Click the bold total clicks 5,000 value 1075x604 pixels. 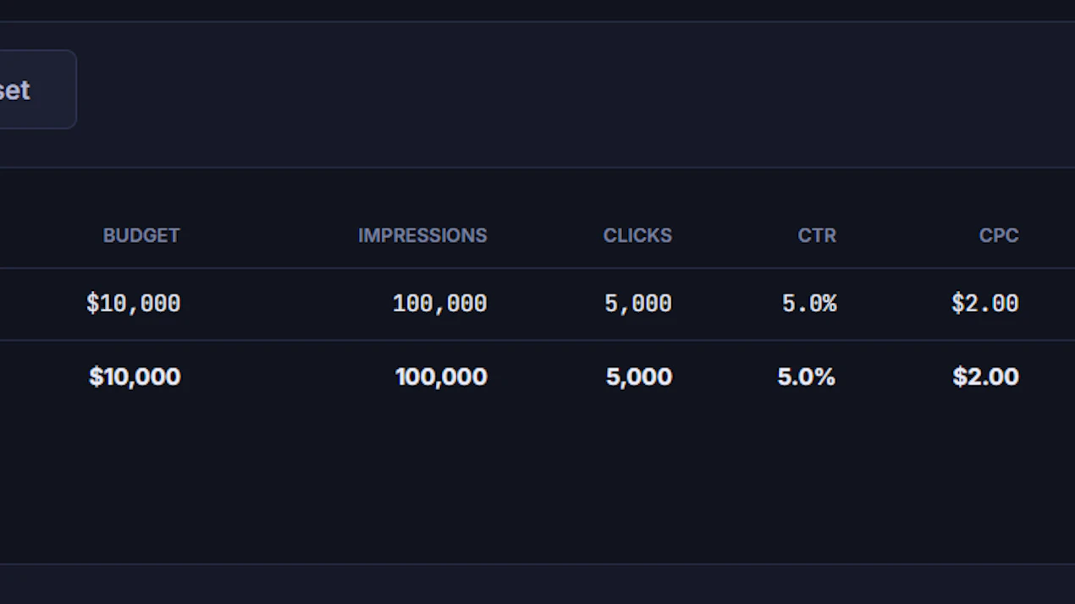coord(639,376)
